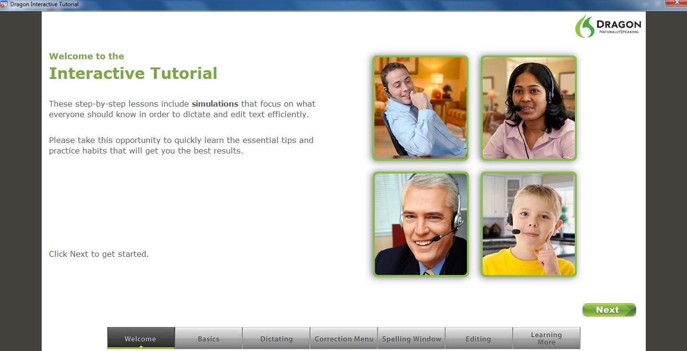Click the Interactive Tutorial heading
The width and height of the screenshot is (687, 351).
point(133,74)
